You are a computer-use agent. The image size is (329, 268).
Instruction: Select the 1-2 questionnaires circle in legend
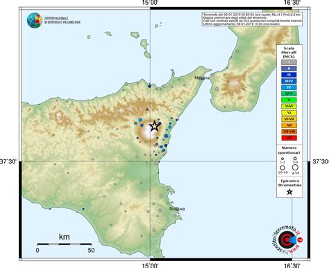point(282,159)
